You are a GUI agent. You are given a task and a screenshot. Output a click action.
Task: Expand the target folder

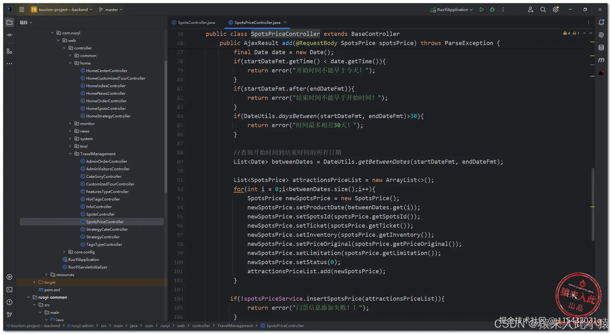(x=34, y=282)
